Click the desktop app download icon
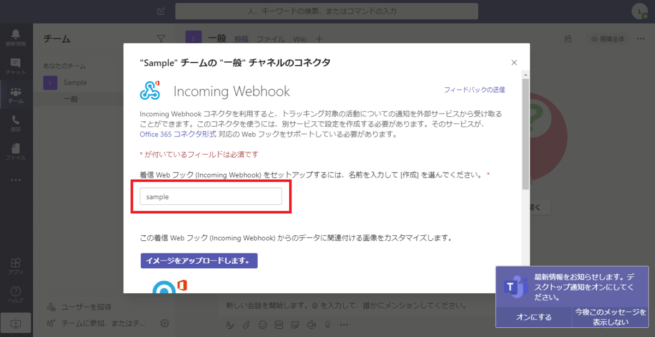Viewport: 655px width, 337px height. 16,323
